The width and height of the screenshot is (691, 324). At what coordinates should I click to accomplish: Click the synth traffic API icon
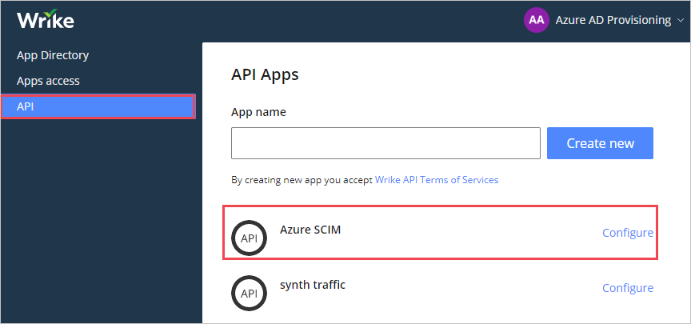click(x=249, y=293)
